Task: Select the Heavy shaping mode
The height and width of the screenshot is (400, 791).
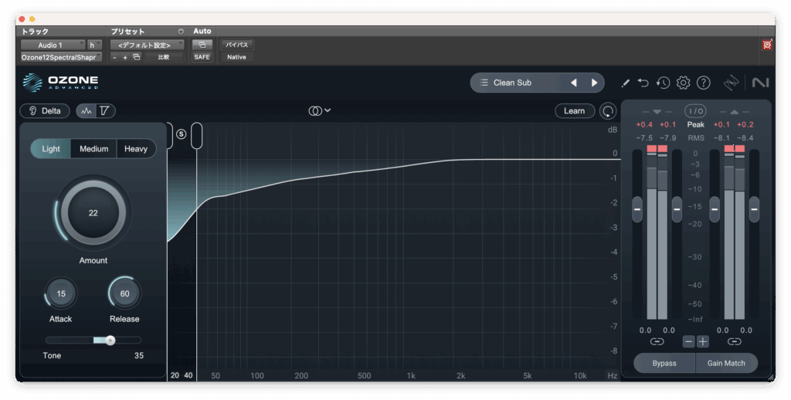Action: pos(136,148)
